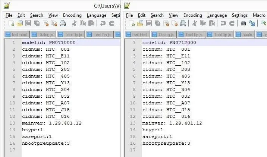Click Close document icon in left window
Viewport: 267px width, 157px height.
(x=45, y=23)
